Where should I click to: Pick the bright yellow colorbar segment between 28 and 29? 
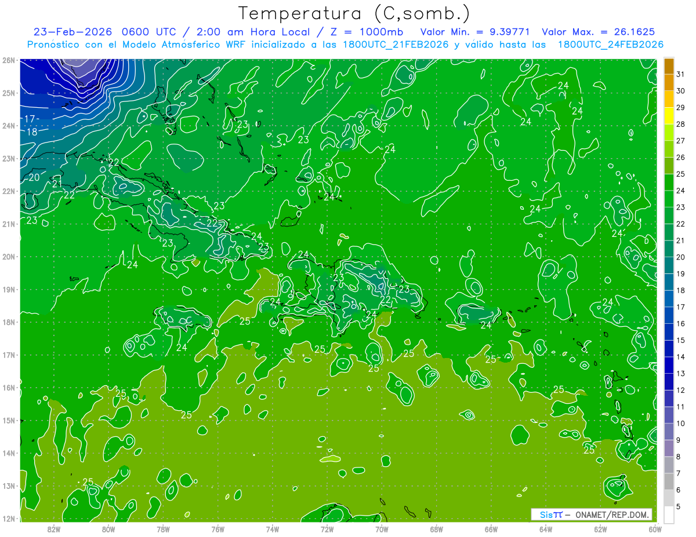tap(669, 116)
